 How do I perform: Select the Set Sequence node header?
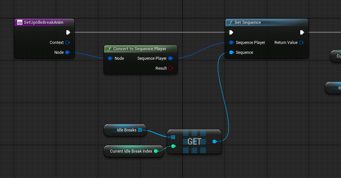tap(267, 22)
